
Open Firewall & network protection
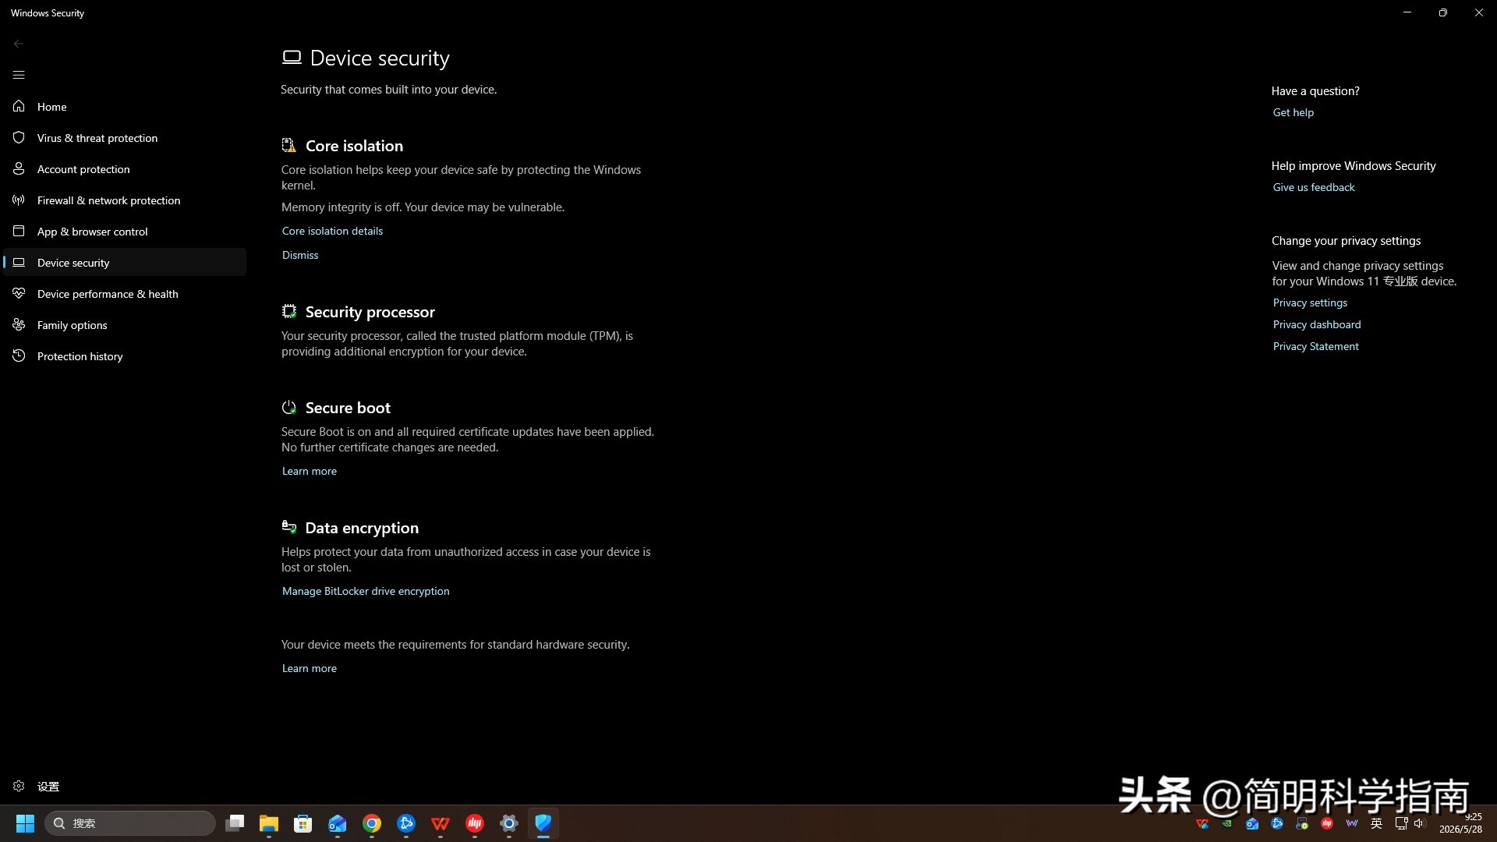[x=125, y=200]
